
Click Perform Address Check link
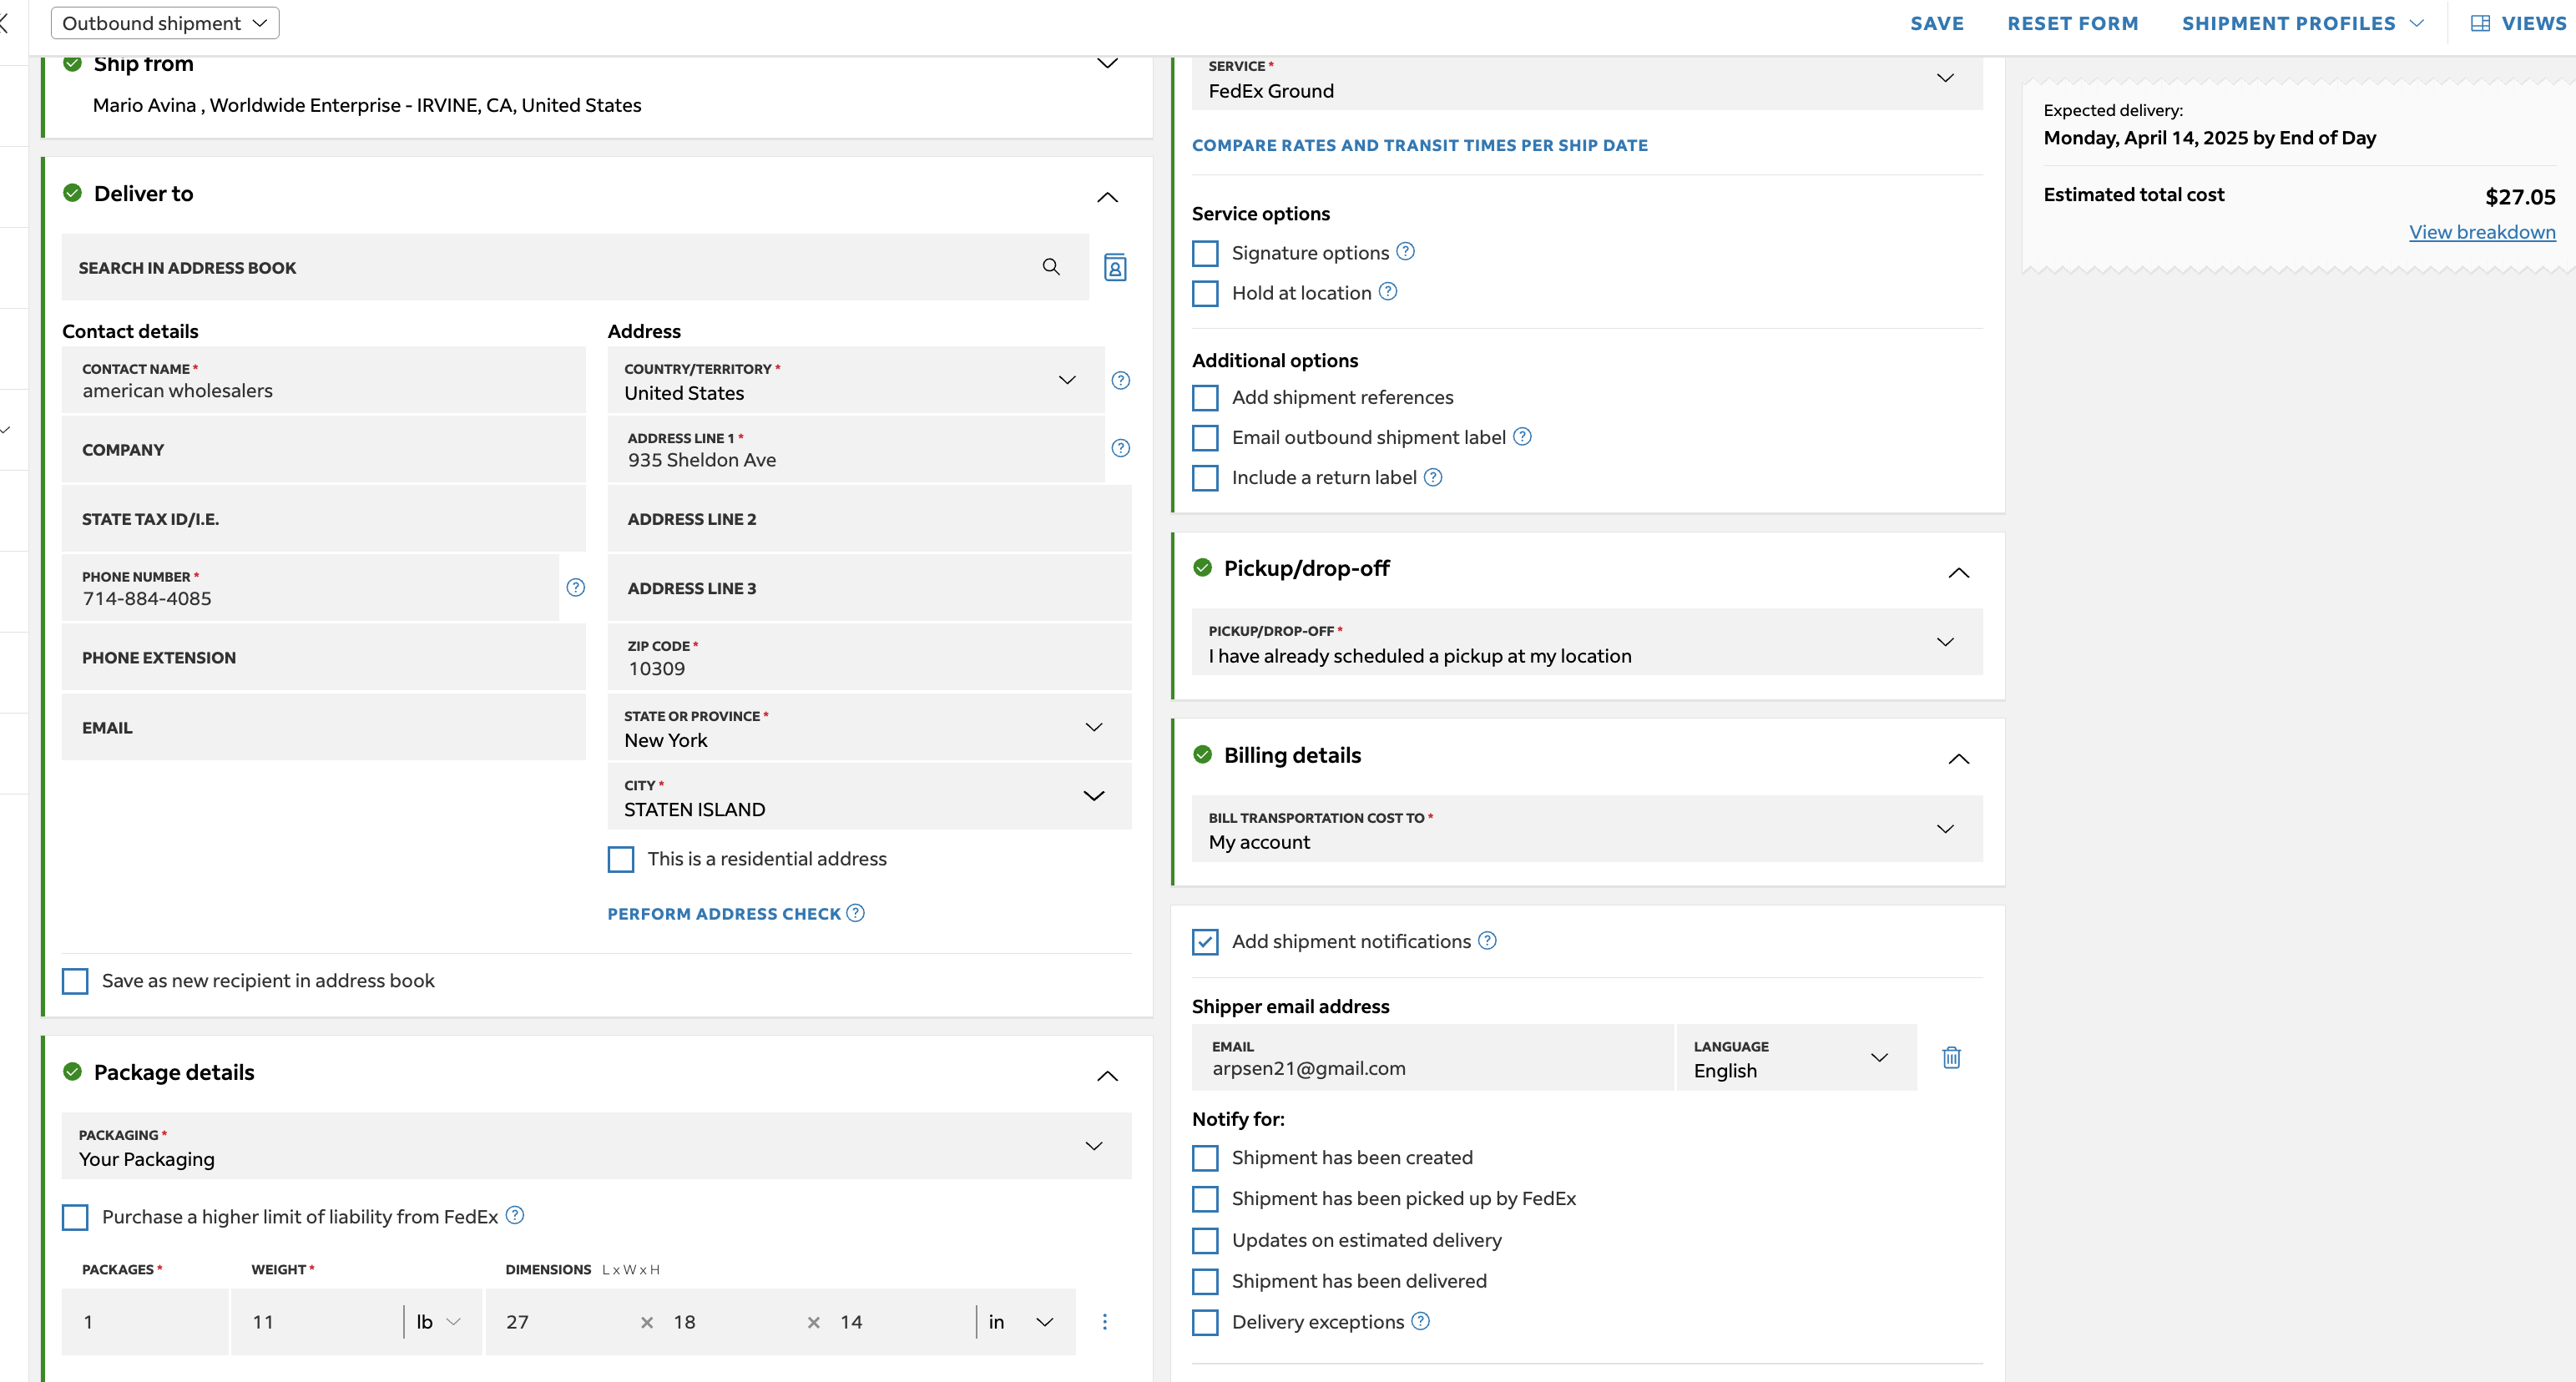(724, 914)
